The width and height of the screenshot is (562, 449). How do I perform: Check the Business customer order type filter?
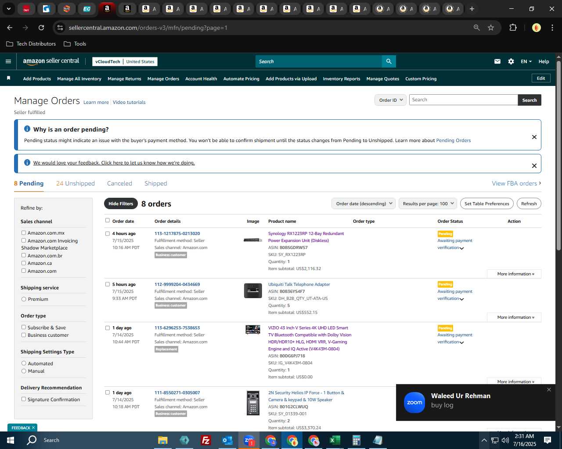pyautogui.click(x=24, y=335)
